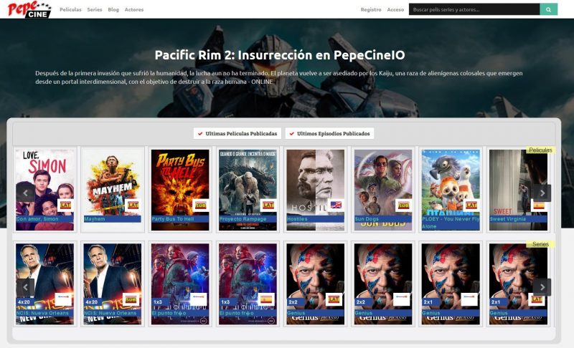Click the LAT badge on Con amor, Simon
The width and height of the screenshot is (574, 348).
point(65,206)
